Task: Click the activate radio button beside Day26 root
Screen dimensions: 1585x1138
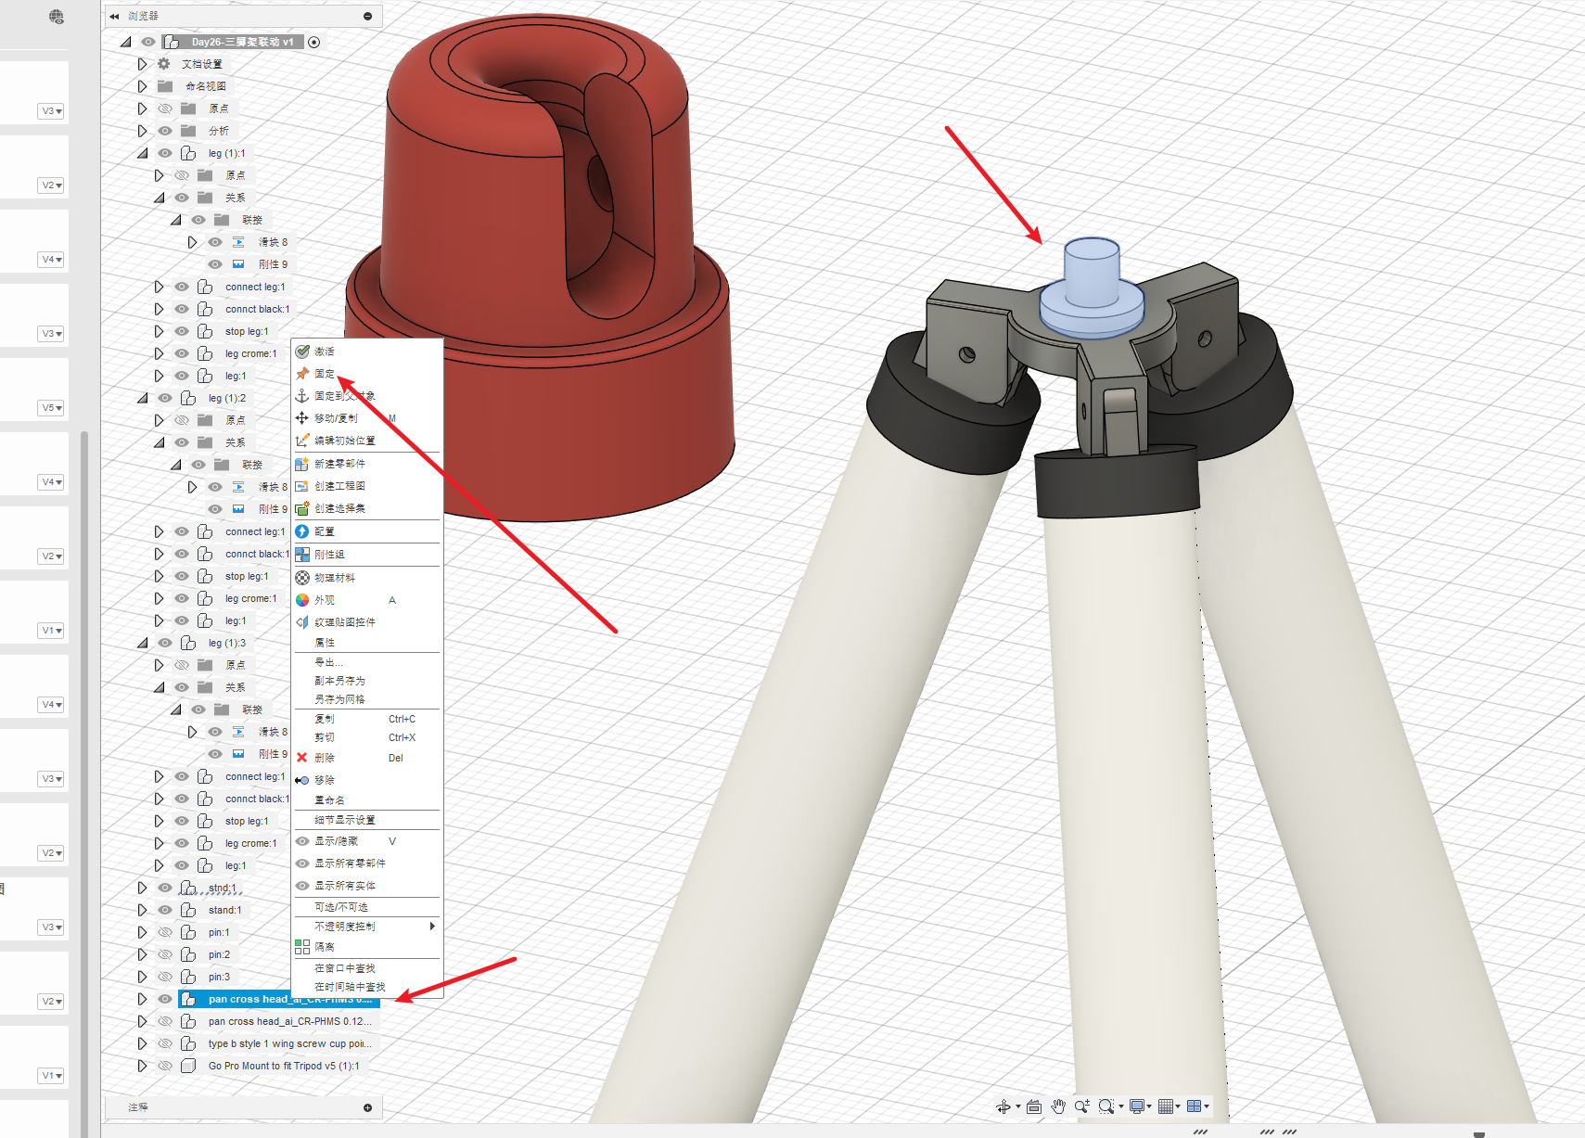Action: tap(313, 42)
